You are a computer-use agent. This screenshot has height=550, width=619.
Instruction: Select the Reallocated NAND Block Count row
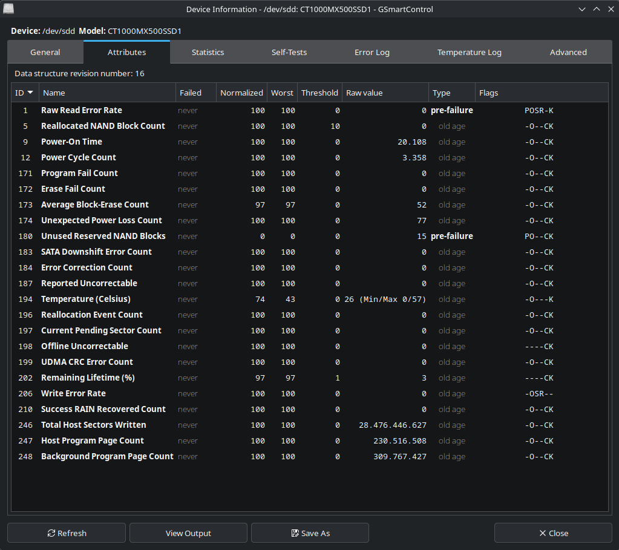310,126
